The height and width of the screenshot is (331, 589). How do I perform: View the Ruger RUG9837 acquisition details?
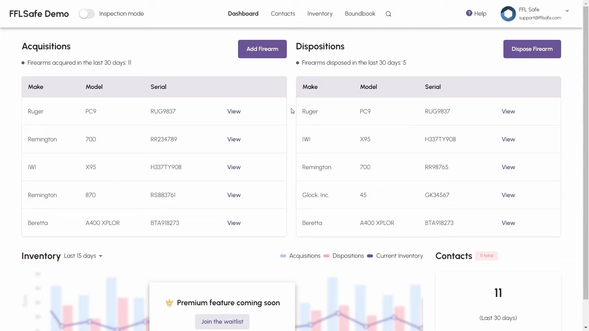[234, 111]
